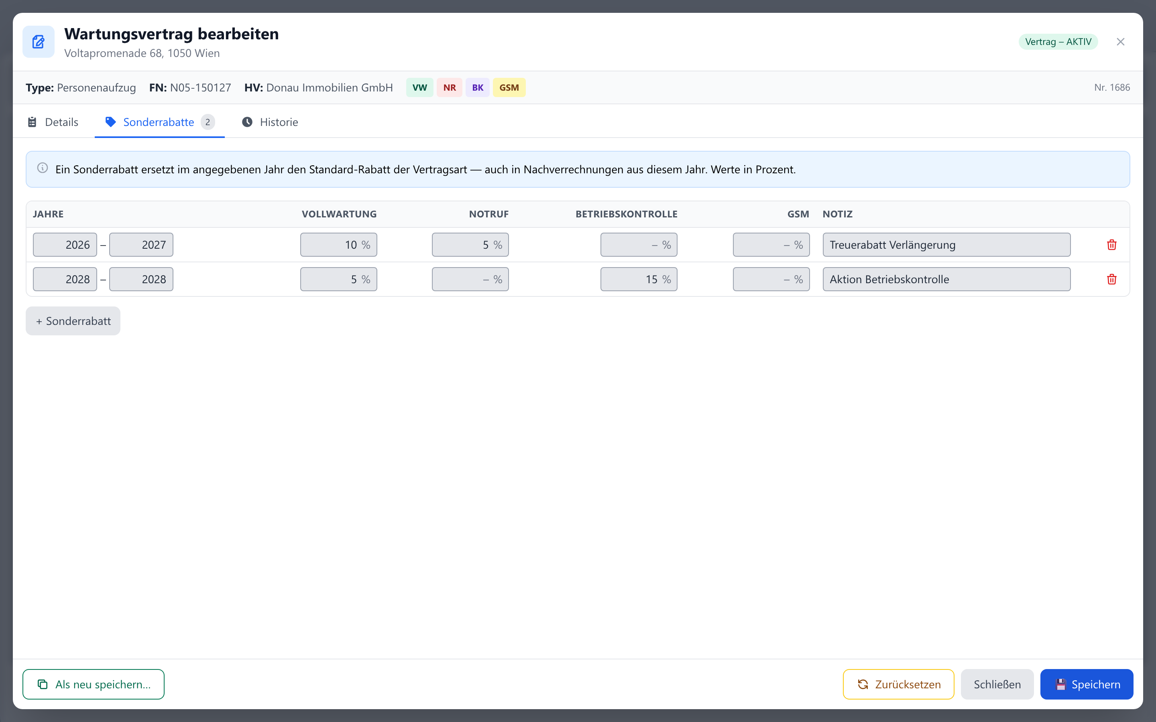Image resolution: width=1156 pixels, height=722 pixels.
Task: Save the contract with Speichern
Action: pyautogui.click(x=1087, y=684)
